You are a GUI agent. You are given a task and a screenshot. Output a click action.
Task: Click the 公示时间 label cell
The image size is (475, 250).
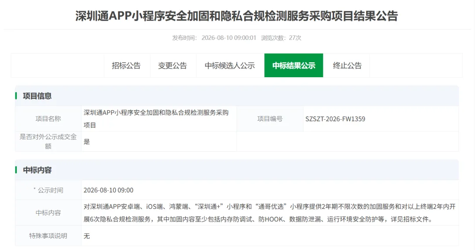tap(48, 190)
